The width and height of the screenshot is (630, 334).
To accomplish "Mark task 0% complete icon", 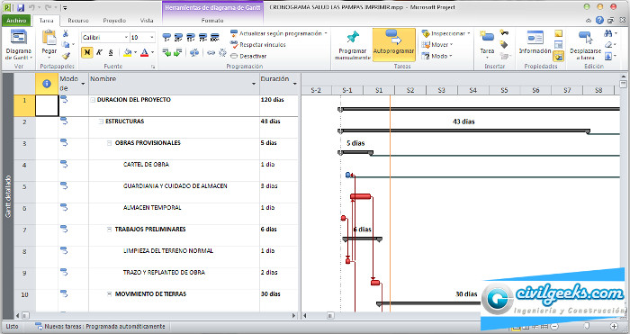I will (x=166, y=38).
